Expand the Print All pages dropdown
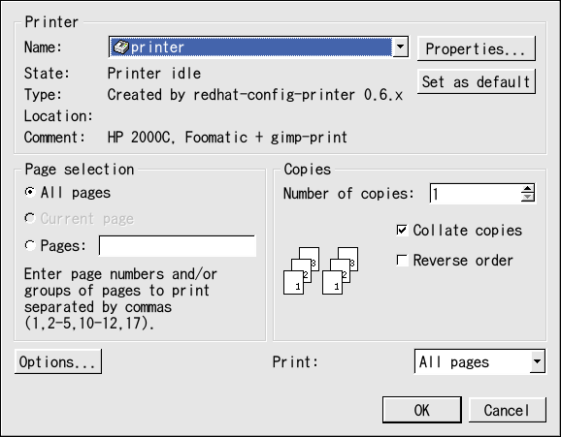This screenshot has width=561, height=437. point(538,361)
